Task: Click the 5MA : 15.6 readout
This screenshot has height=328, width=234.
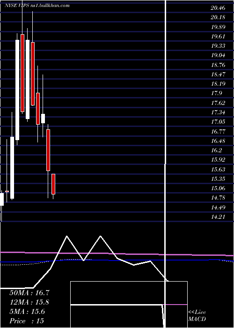Action: (27, 312)
